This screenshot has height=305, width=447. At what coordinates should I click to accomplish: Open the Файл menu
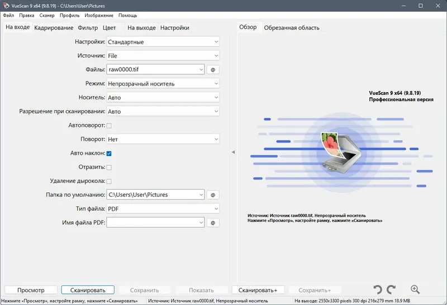tap(8, 16)
